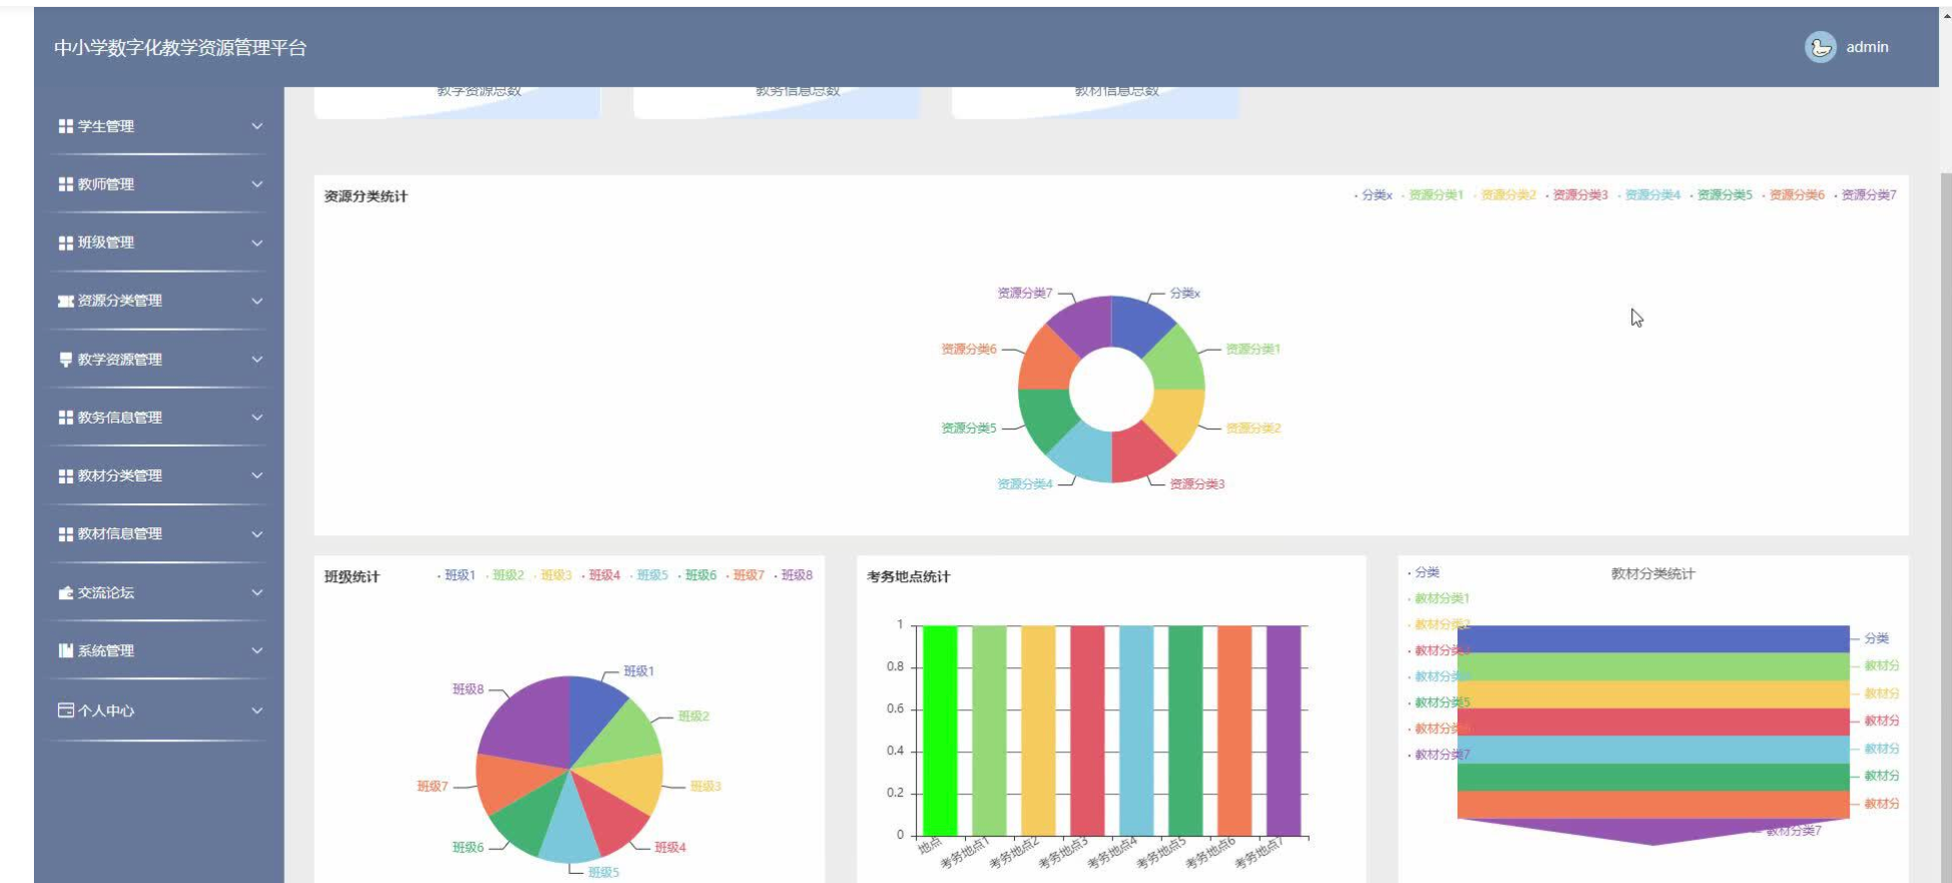Viewport: 1952px width, 883px height.
Task: Expand the 教师管理 chevron
Action: (257, 184)
